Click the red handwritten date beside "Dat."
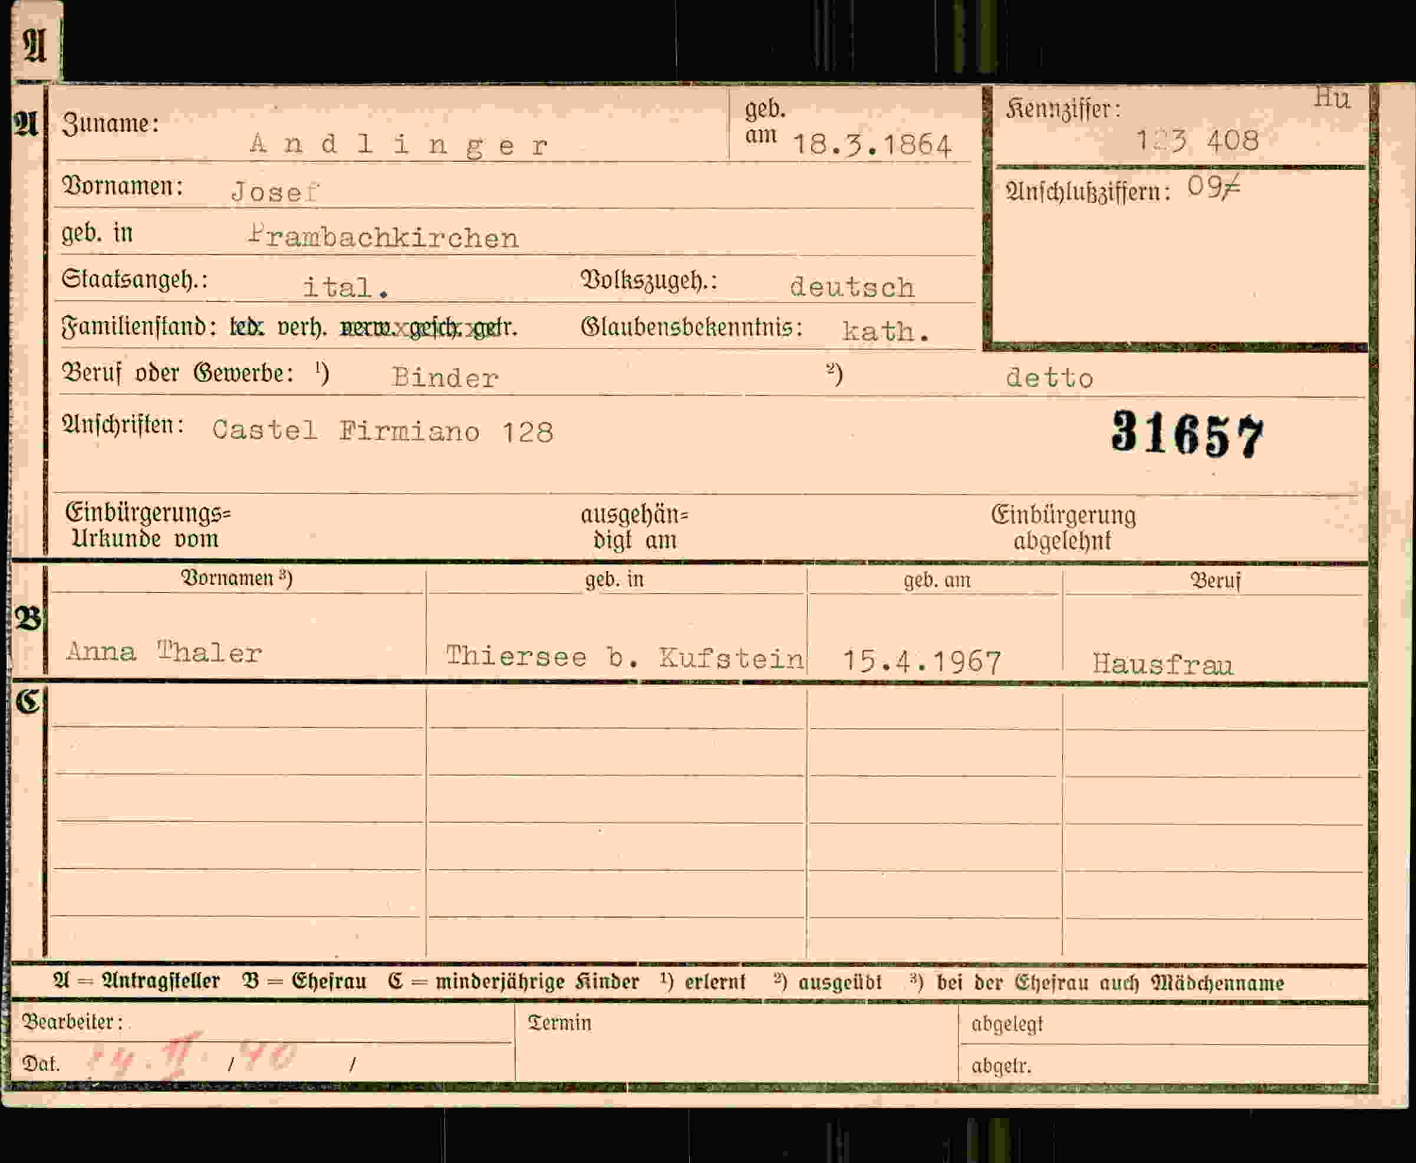The image size is (1416, 1163). pos(192,1055)
